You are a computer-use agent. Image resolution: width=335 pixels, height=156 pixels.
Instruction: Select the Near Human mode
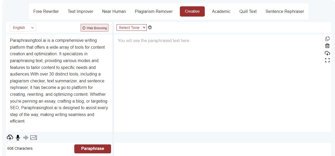pyautogui.click(x=114, y=11)
